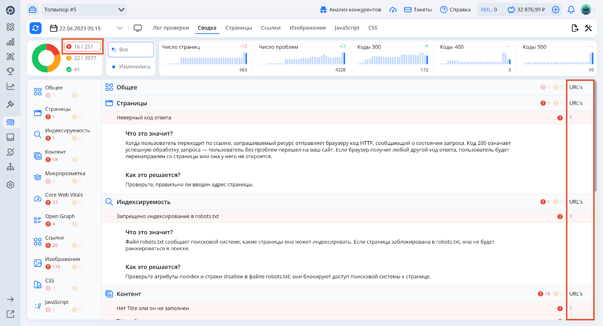Click the desktop monitor device icon
The image size is (603, 326).
(x=138, y=28)
